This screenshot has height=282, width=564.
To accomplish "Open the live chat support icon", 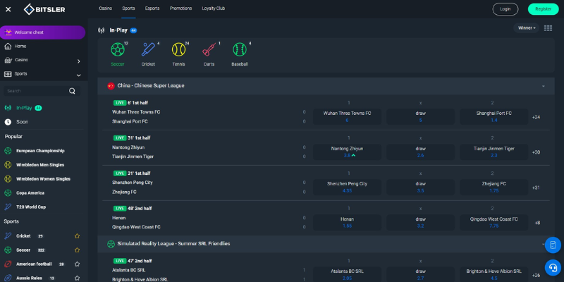I will click(553, 267).
